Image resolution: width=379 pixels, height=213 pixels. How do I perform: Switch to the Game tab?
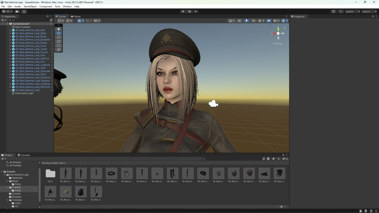(76, 16)
